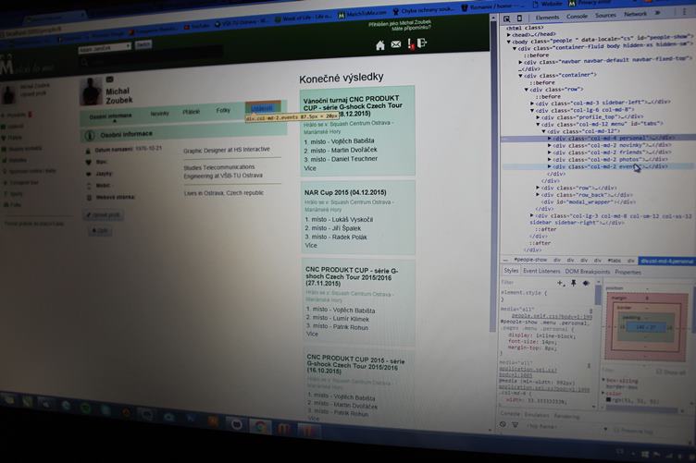Switch to the Console tab in DevTools
Image resolution: width=696 pixels, height=463 pixels.
(x=577, y=16)
